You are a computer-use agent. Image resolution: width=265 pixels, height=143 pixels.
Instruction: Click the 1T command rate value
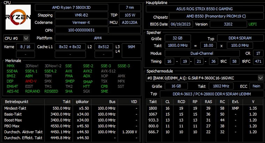258,53
